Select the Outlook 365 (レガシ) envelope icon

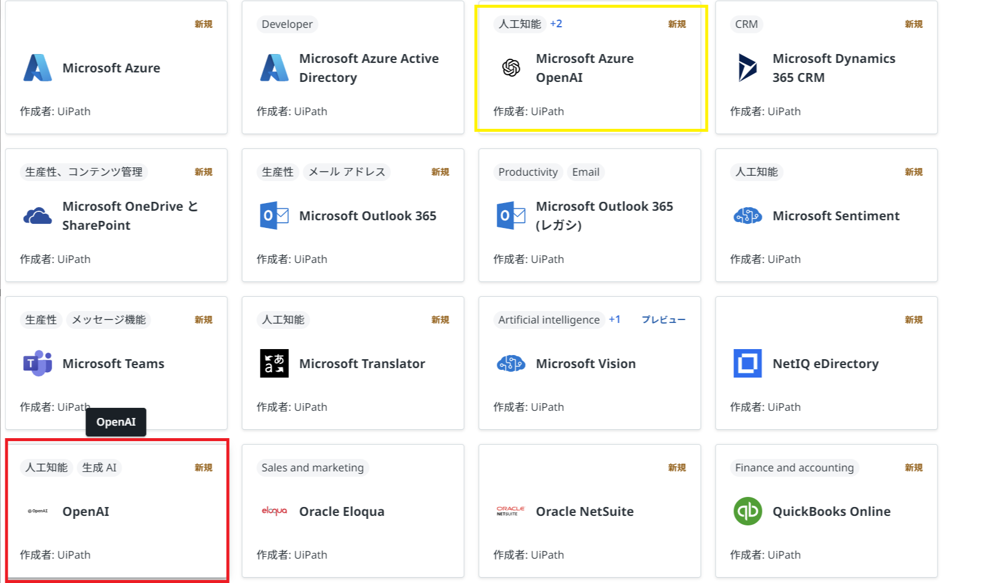point(511,216)
